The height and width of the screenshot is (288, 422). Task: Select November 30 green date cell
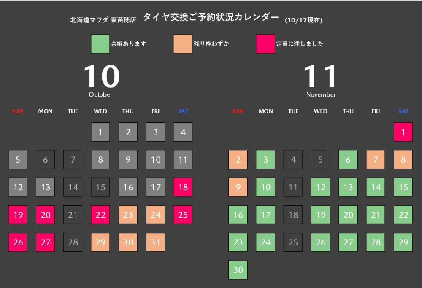(x=238, y=270)
